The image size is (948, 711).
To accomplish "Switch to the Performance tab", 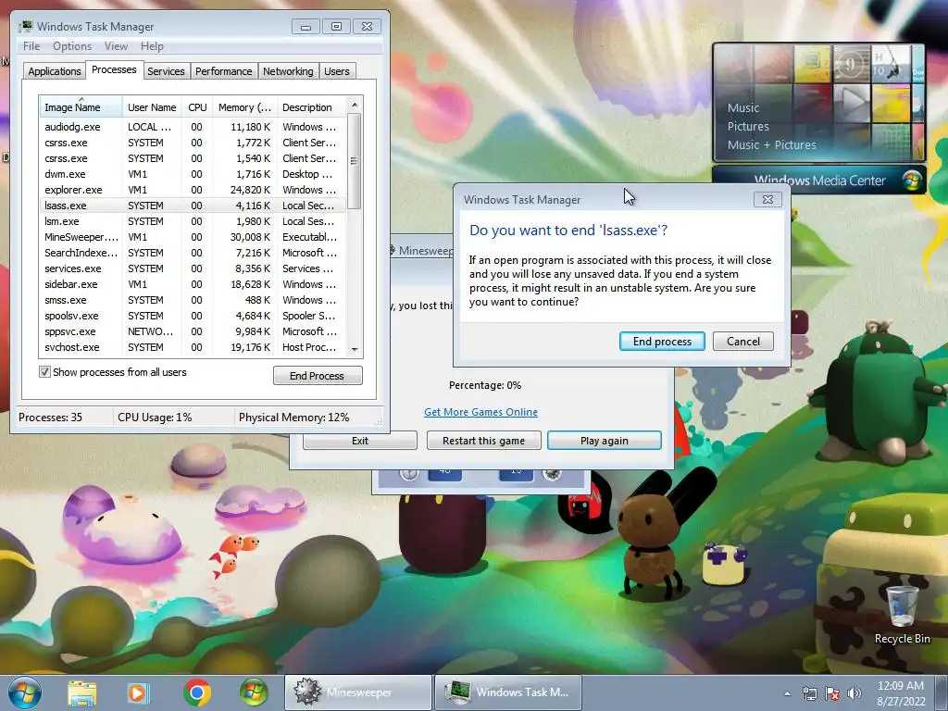I will click(224, 71).
